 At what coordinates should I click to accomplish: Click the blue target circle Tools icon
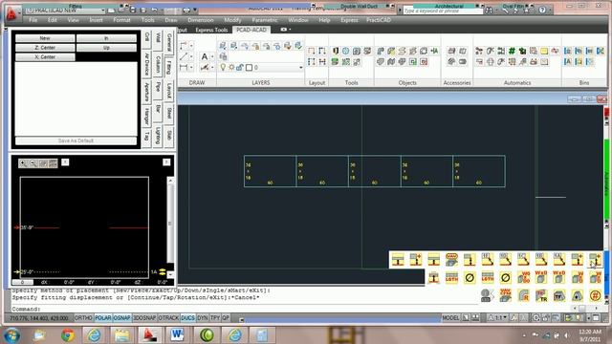coord(346,51)
